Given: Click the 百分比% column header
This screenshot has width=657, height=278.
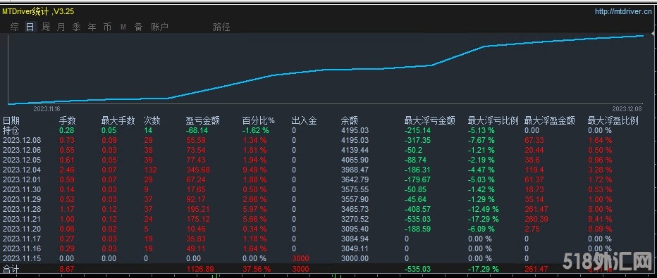Looking at the screenshot, I should (x=259, y=121).
